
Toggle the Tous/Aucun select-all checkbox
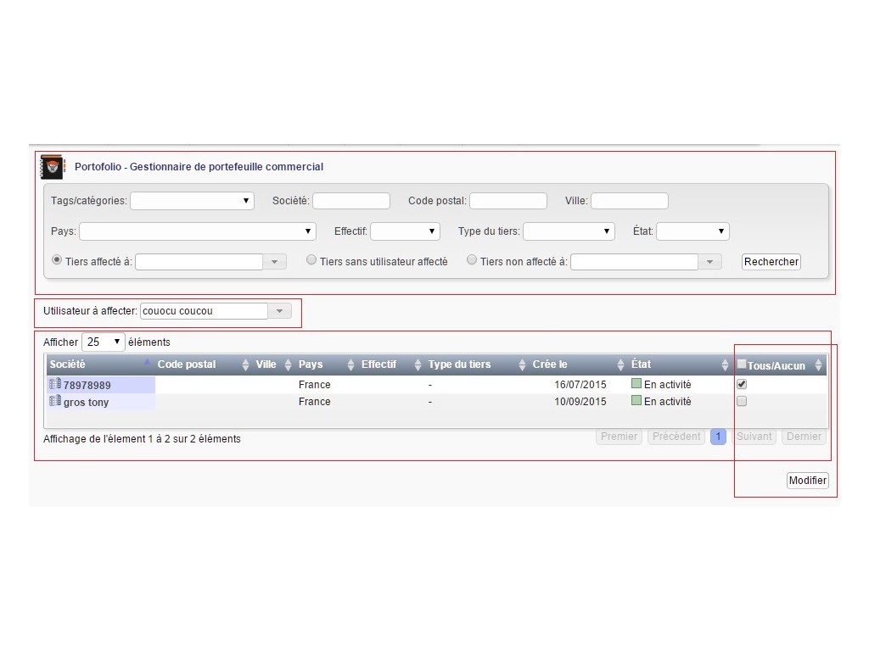tap(742, 364)
